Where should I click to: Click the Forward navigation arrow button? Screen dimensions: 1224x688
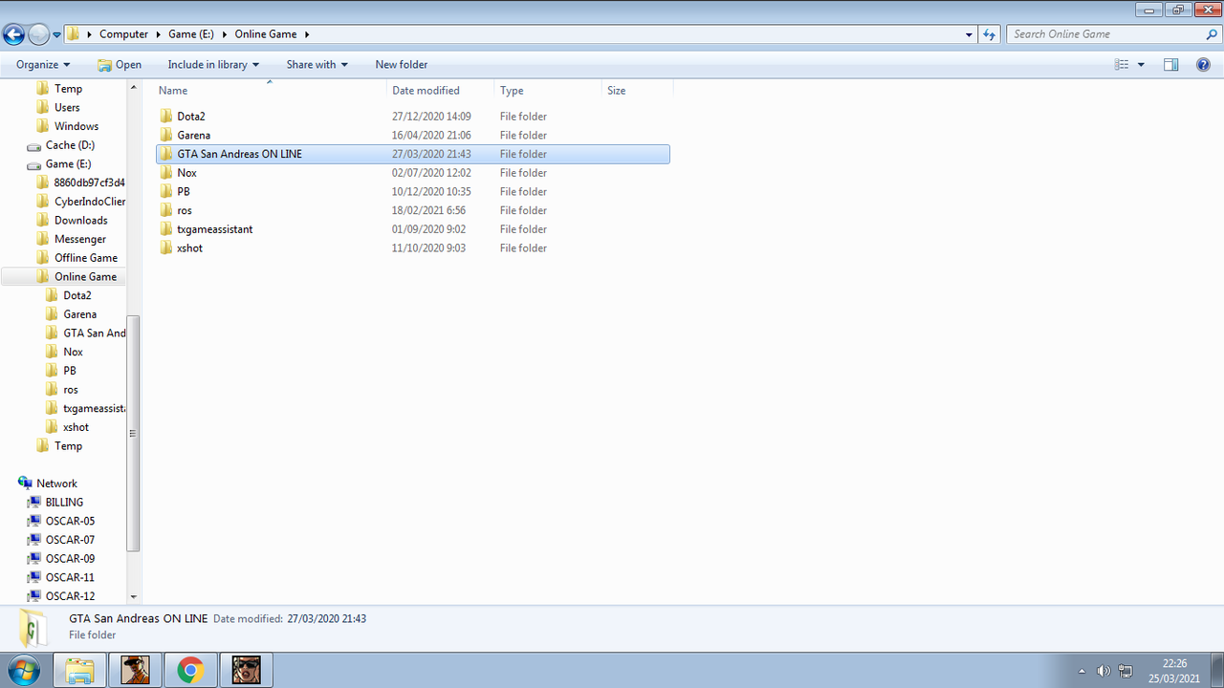[x=38, y=34]
